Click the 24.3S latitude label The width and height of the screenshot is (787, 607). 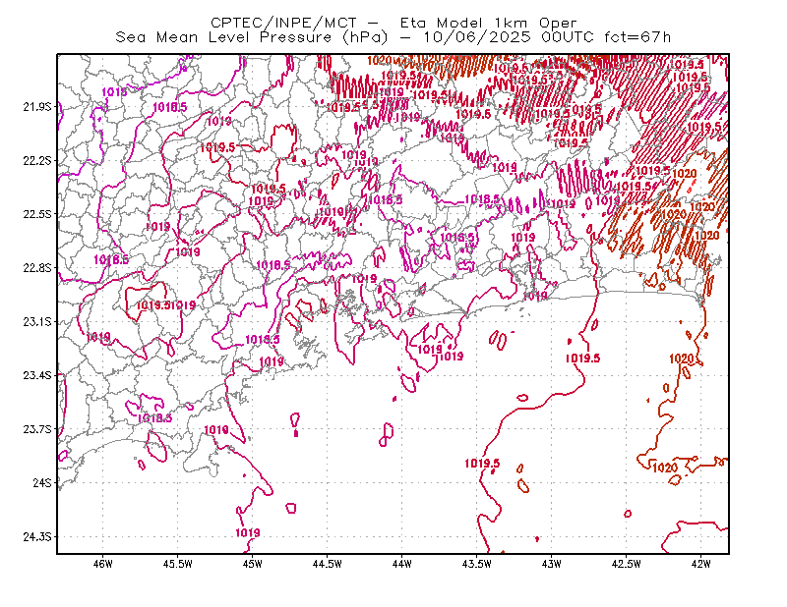(x=37, y=536)
